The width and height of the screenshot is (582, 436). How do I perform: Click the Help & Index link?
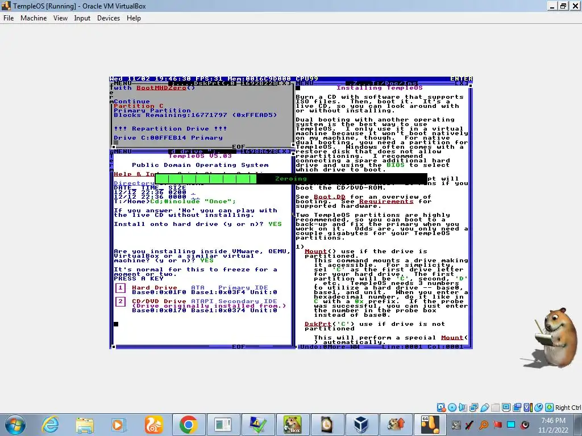134,174
